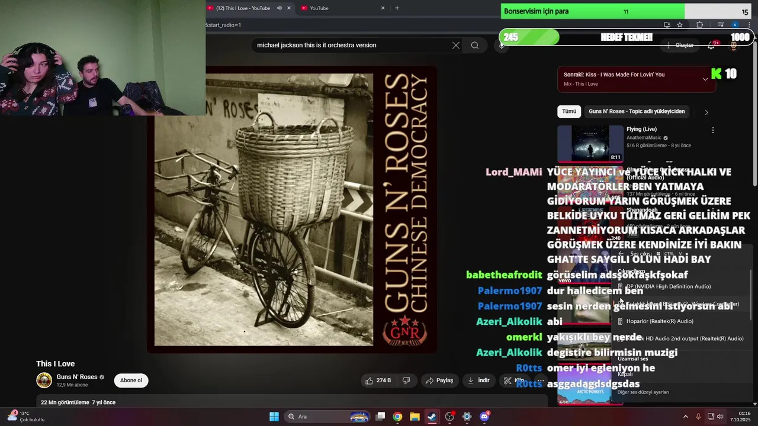Switch to the second YouTube tab

click(x=342, y=8)
